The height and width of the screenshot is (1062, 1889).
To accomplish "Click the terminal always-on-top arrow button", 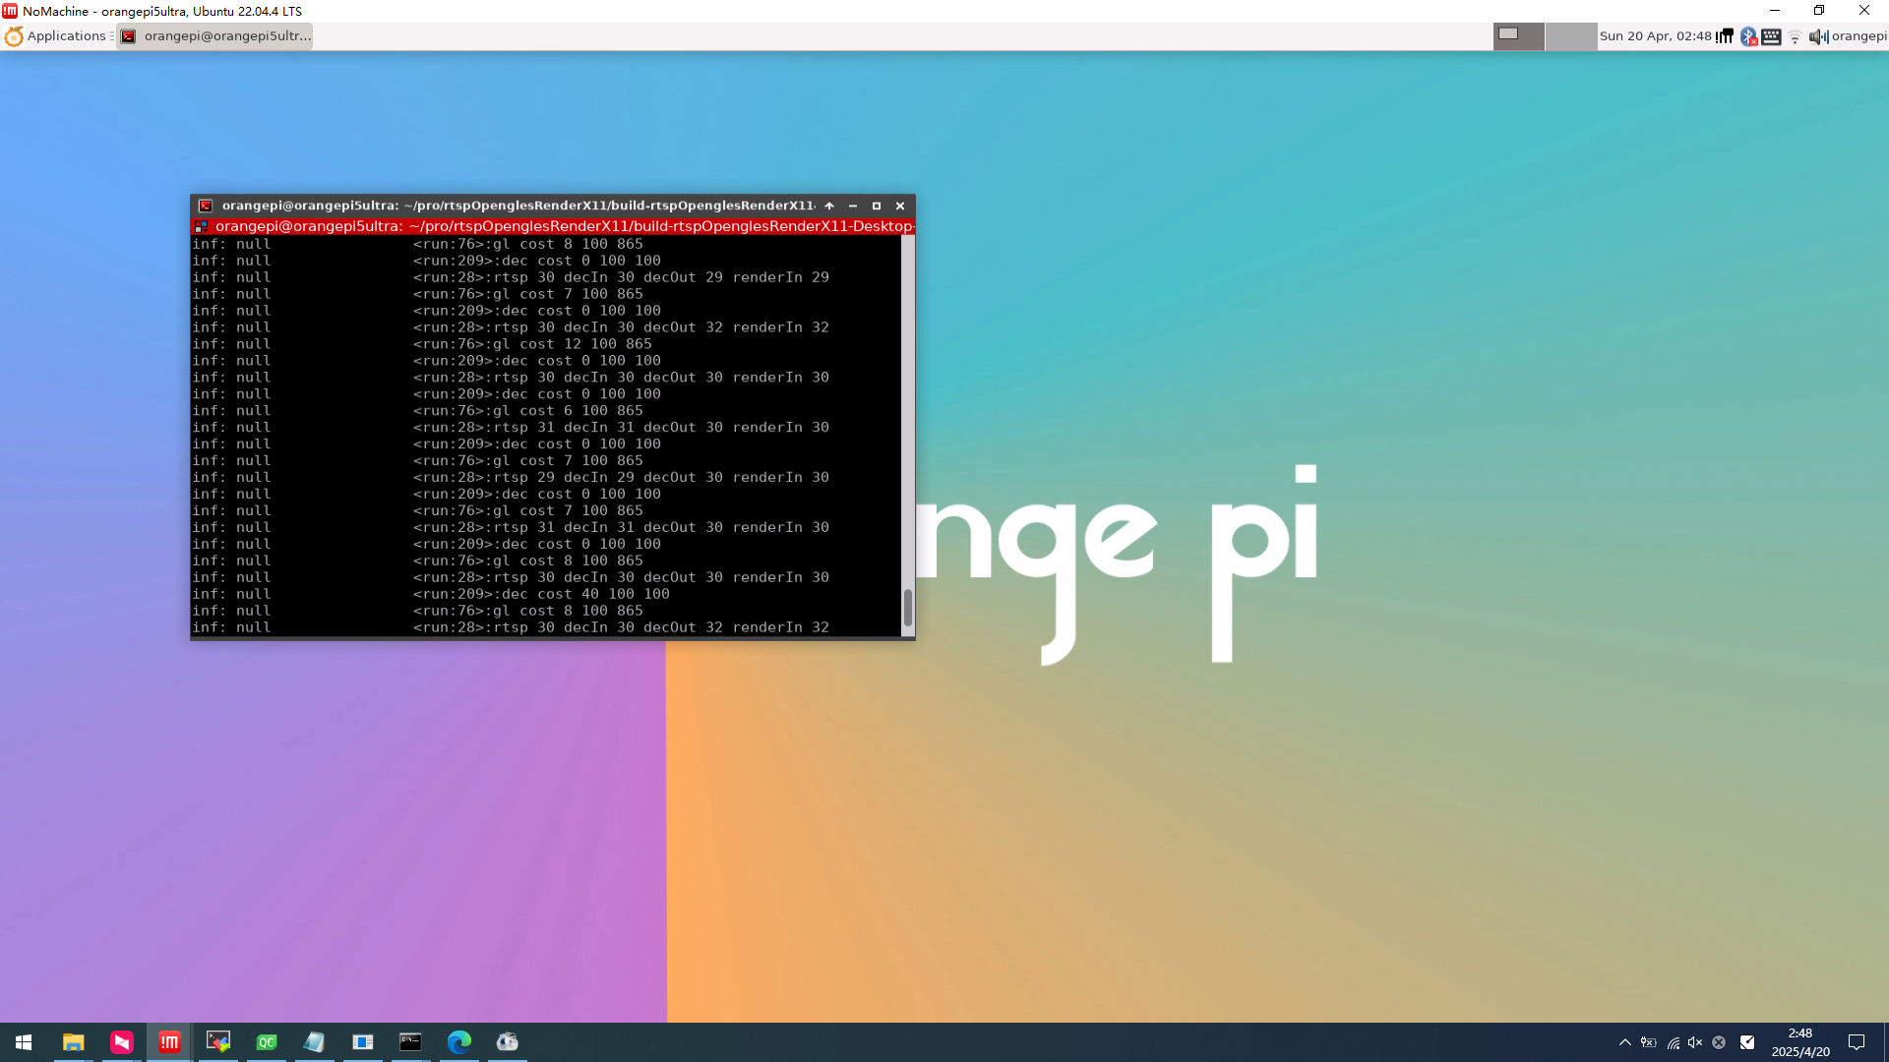I will pyautogui.click(x=829, y=206).
